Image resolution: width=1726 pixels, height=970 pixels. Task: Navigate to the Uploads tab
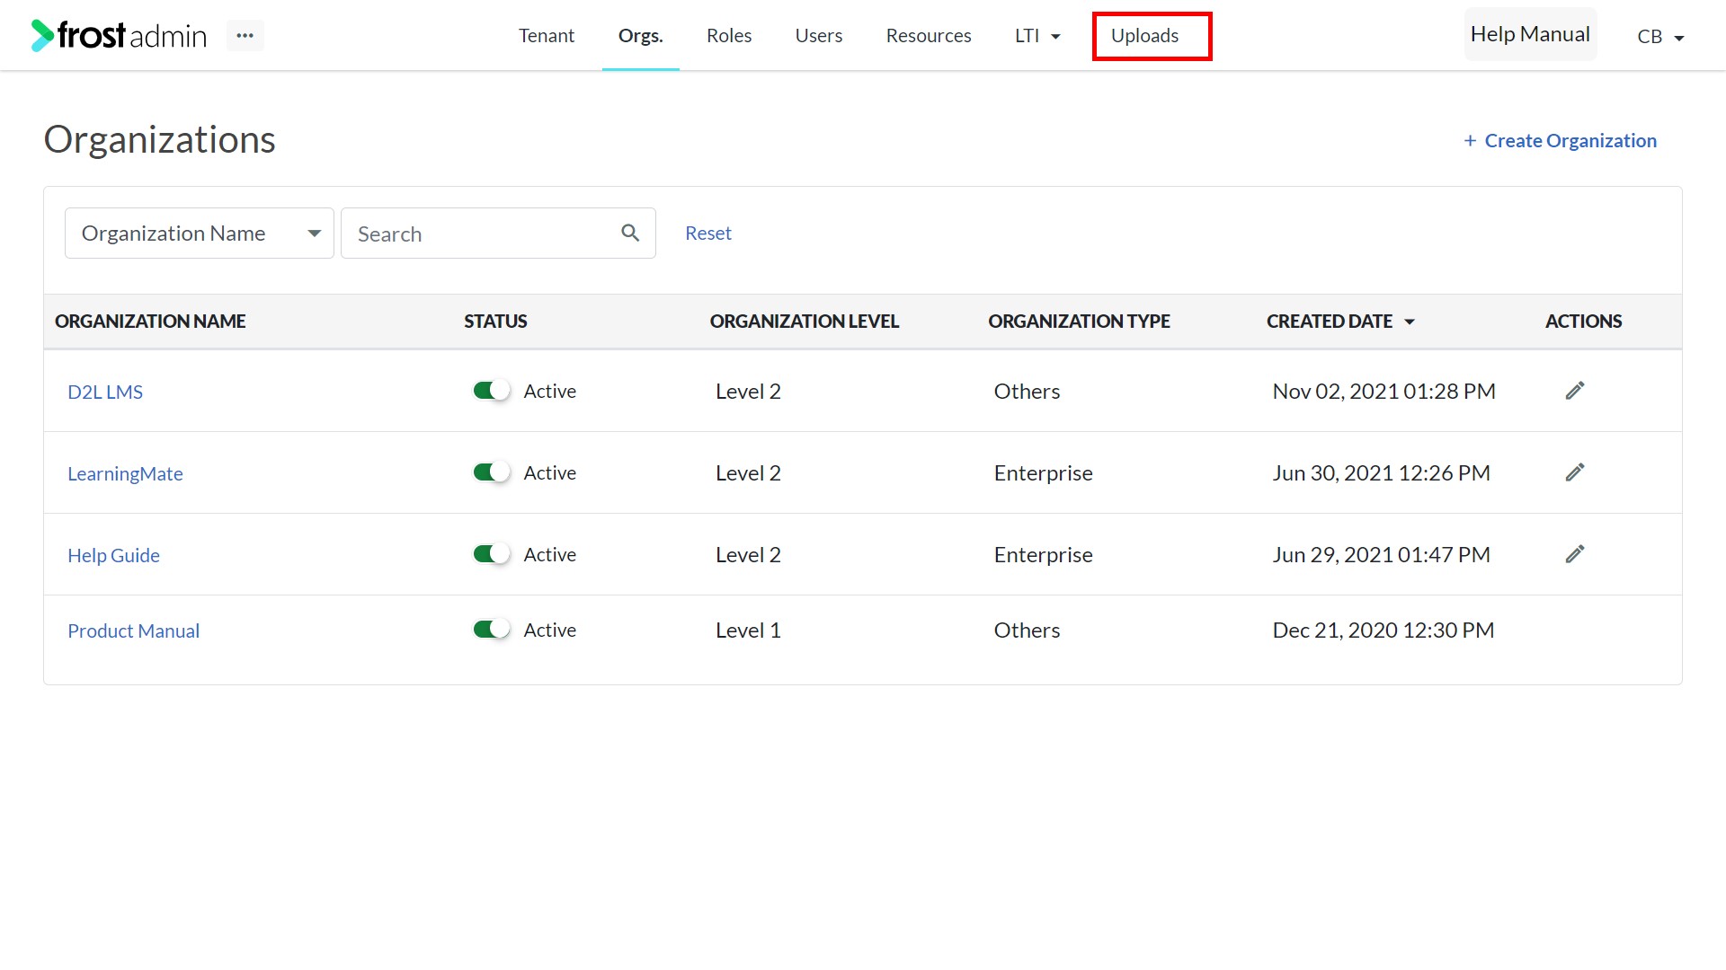coord(1144,36)
